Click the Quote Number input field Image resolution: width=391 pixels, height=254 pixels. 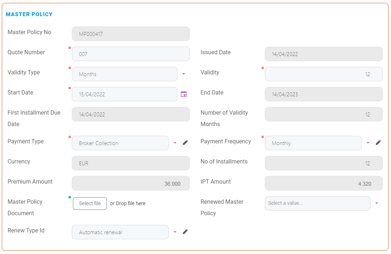[x=130, y=54]
